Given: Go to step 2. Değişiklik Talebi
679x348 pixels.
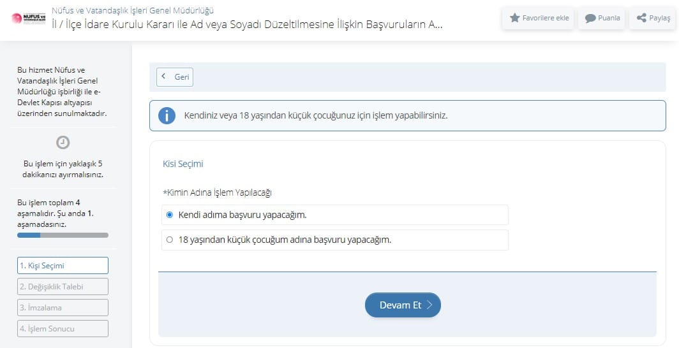Looking at the screenshot, I should [63, 286].
